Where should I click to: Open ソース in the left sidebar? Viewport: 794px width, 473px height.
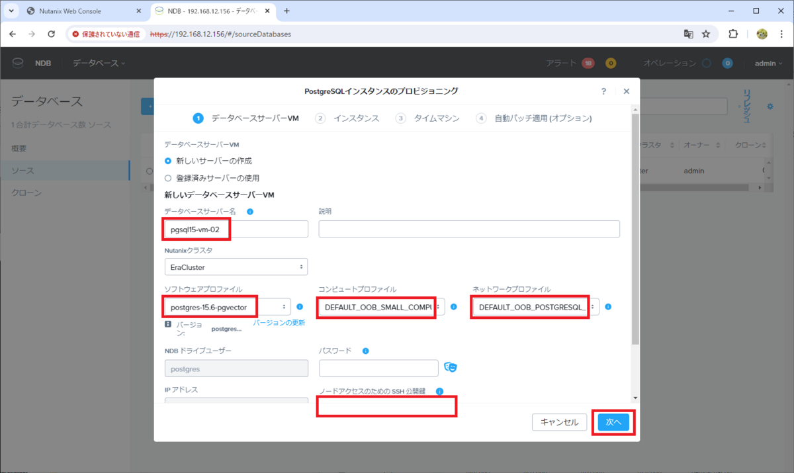pyautogui.click(x=65, y=171)
